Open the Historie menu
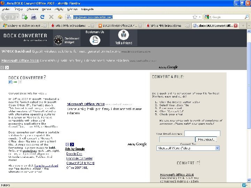Screen dimensions: 251x188 point(46,9)
